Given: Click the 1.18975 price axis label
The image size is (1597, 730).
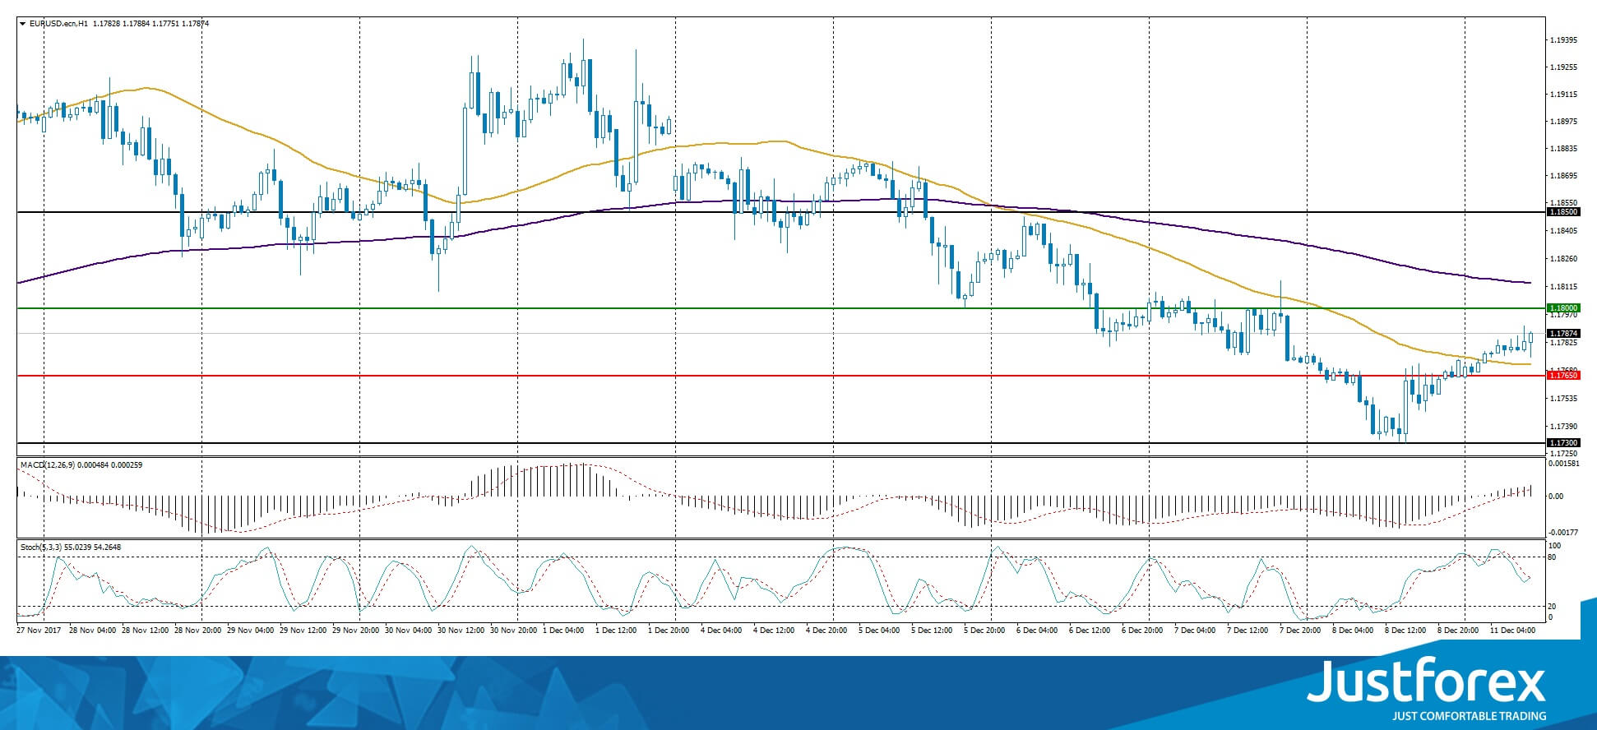Looking at the screenshot, I should (x=1563, y=122).
